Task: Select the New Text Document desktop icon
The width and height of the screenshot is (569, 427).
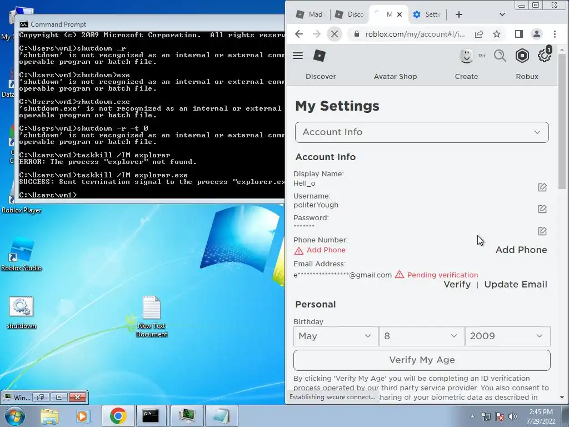Action: pos(151,316)
